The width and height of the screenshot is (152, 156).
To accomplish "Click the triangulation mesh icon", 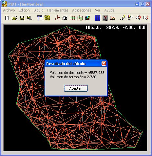I will coord(65,18).
